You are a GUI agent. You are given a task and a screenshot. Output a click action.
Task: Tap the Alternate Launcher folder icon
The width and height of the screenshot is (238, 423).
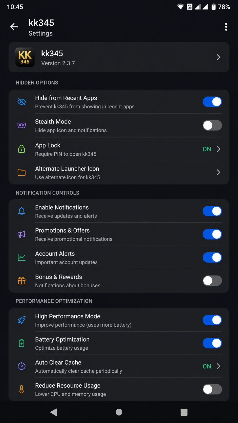click(x=21, y=173)
